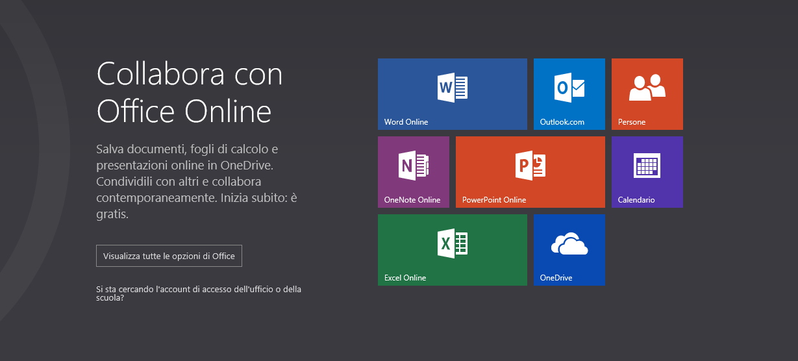This screenshot has width=798, height=361.
Task: Follow the office or school account link
Action: click(199, 294)
